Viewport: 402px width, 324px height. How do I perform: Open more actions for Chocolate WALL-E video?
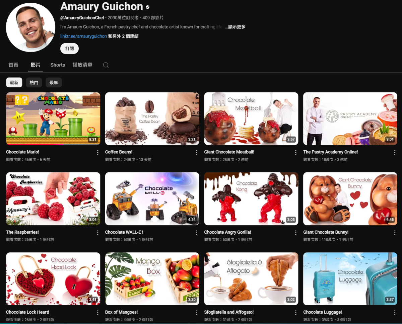(197, 233)
